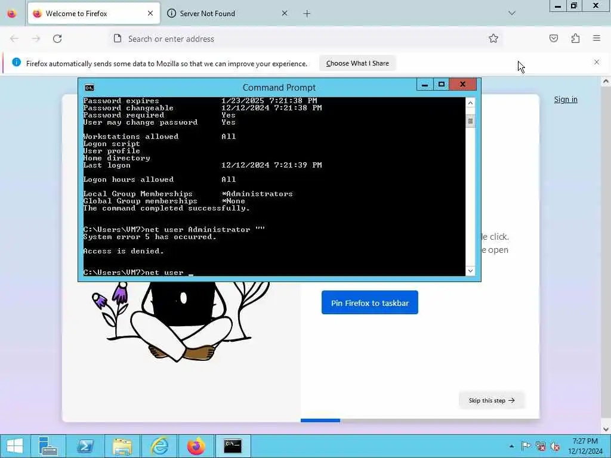Open the Firefox application hamburger menu

(597, 38)
